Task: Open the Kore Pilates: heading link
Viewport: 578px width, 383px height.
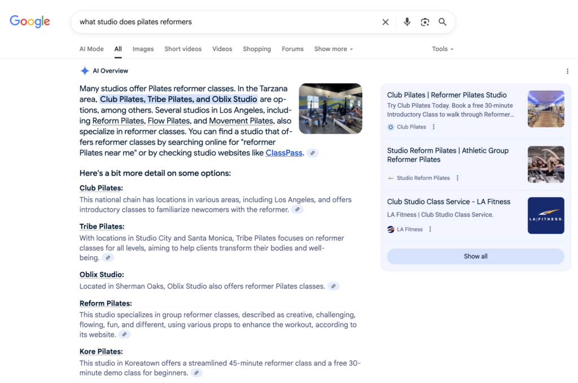Action: pos(101,351)
